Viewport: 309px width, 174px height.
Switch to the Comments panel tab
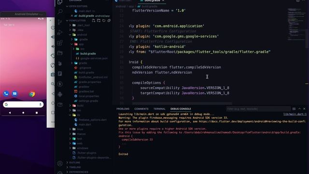141,109
